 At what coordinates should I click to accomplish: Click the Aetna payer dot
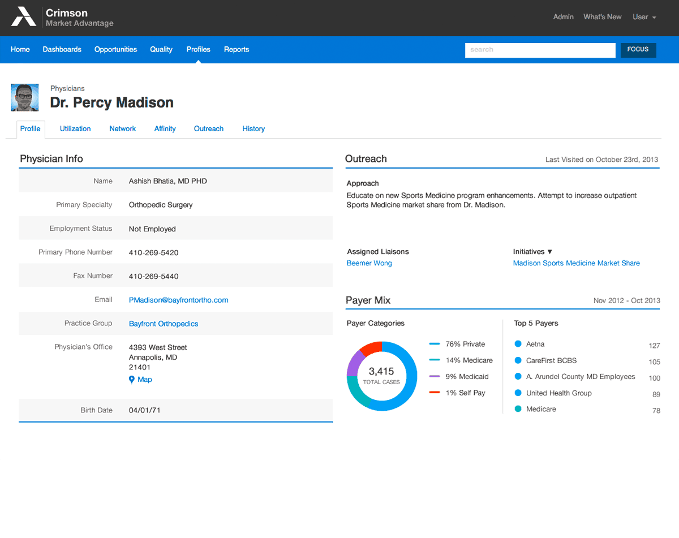[x=518, y=344]
